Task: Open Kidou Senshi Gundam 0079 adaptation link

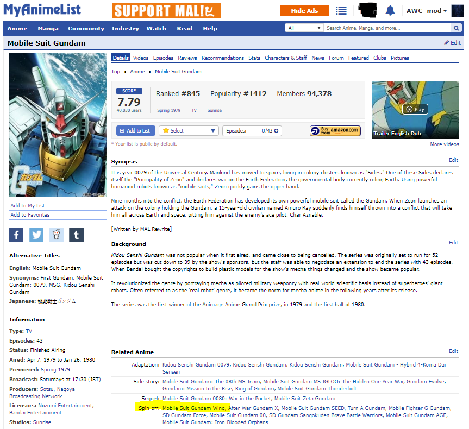Action: (x=196, y=365)
